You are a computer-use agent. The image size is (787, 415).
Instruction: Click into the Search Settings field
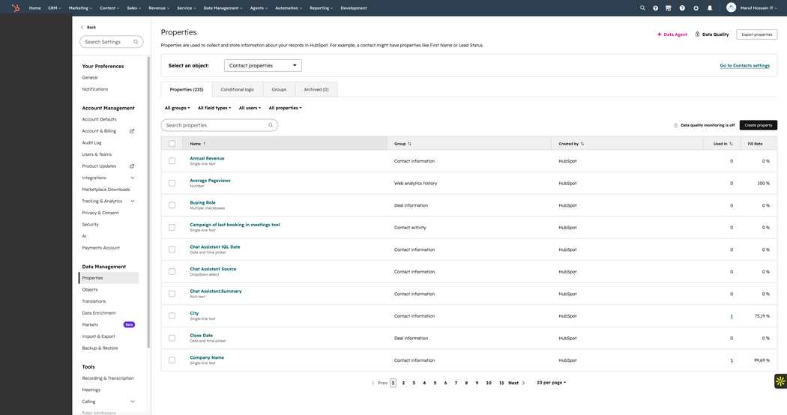click(112, 42)
